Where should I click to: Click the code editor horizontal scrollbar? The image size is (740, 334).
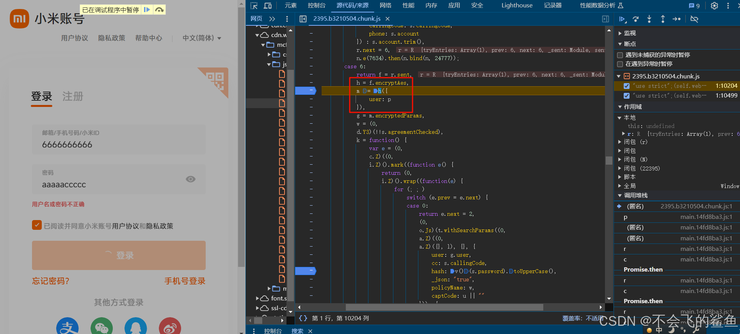pos(445,307)
